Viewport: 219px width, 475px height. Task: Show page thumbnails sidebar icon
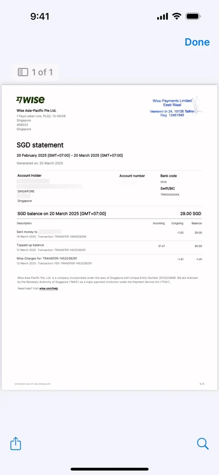[x=23, y=72]
